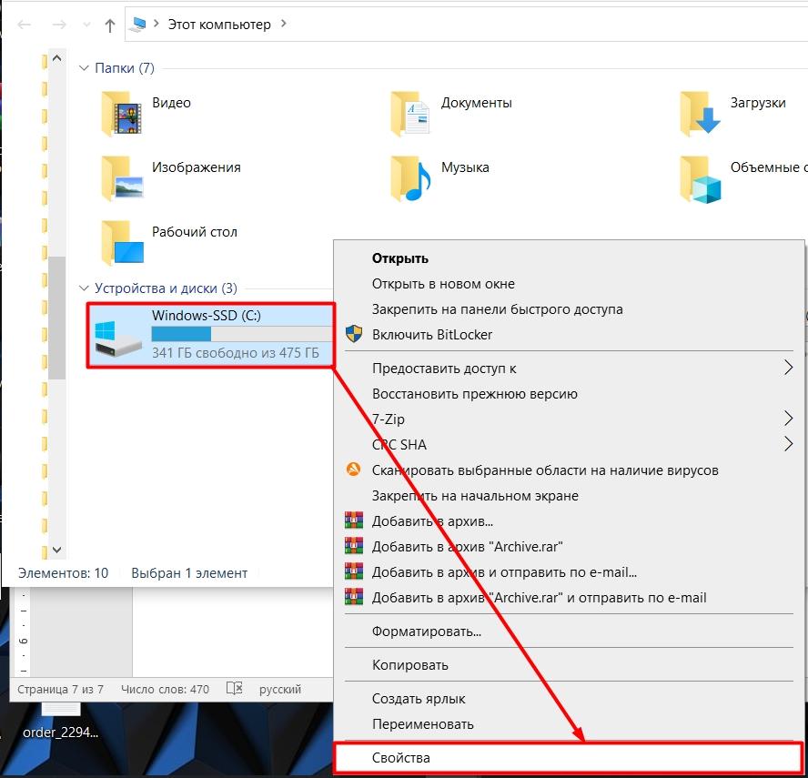Expand the 7-Zip submenu arrow

coord(788,418)
